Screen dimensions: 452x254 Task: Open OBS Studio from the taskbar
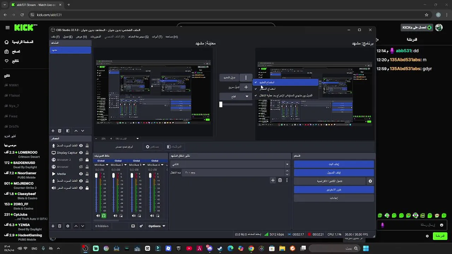pyautogui.click(x=85, y=248)
